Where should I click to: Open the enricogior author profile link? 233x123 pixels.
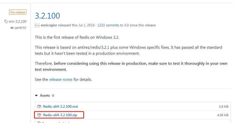(x=49, y=25)
